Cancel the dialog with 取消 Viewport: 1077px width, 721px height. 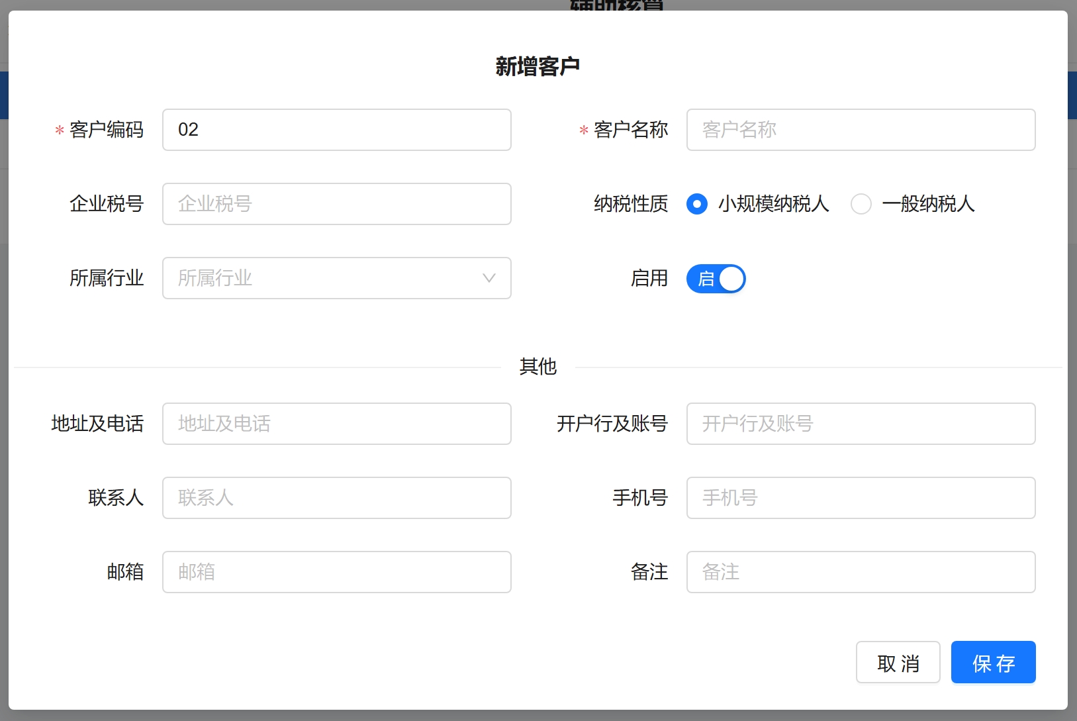click(898, 662)
